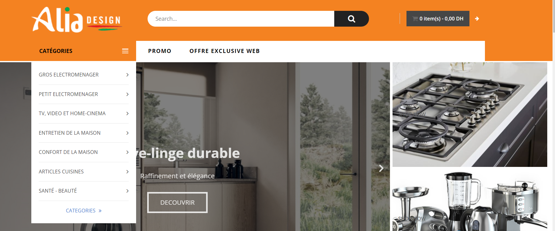The image size is (555, 231).
Task: Click the double chevron beside Categories link
Action: point(100,211)
